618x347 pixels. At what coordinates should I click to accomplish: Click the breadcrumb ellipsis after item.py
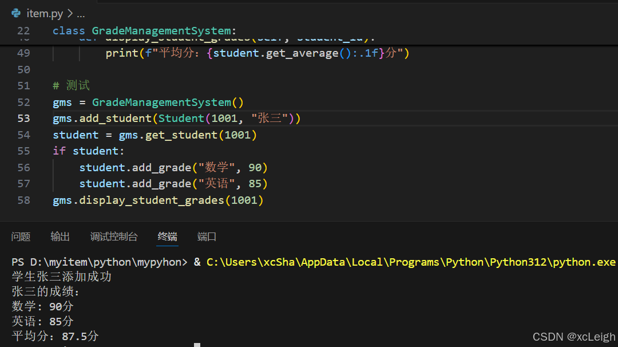point(81,14)
